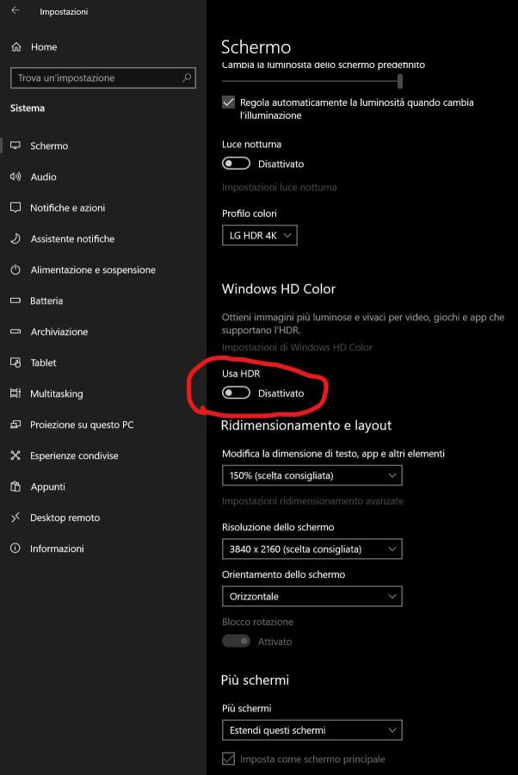Click the Batteria battery icon
Image resolution: width=518 pixels, height=775 pixels.
click(15, 301)
